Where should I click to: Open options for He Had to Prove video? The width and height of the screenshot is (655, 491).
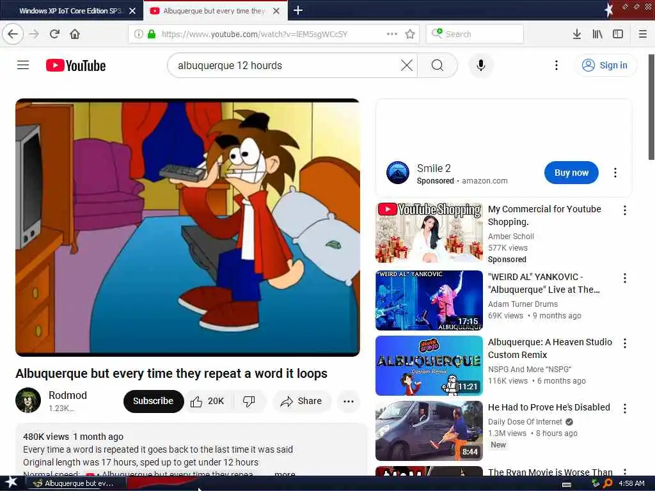[x=625, y=409]
